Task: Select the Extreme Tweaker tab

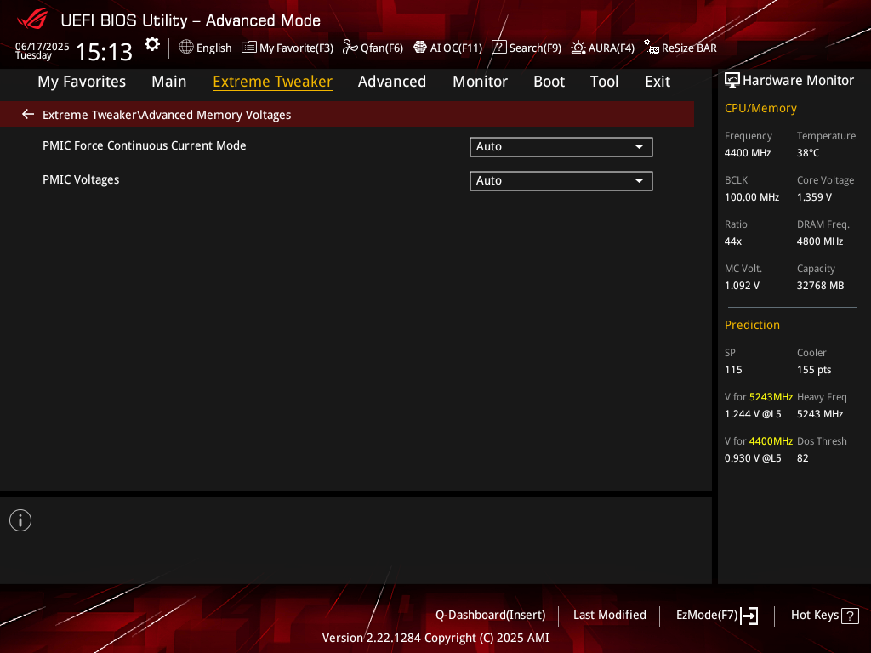Action: pos(273,82)
